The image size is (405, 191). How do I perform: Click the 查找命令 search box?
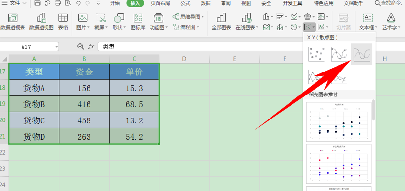389,3
